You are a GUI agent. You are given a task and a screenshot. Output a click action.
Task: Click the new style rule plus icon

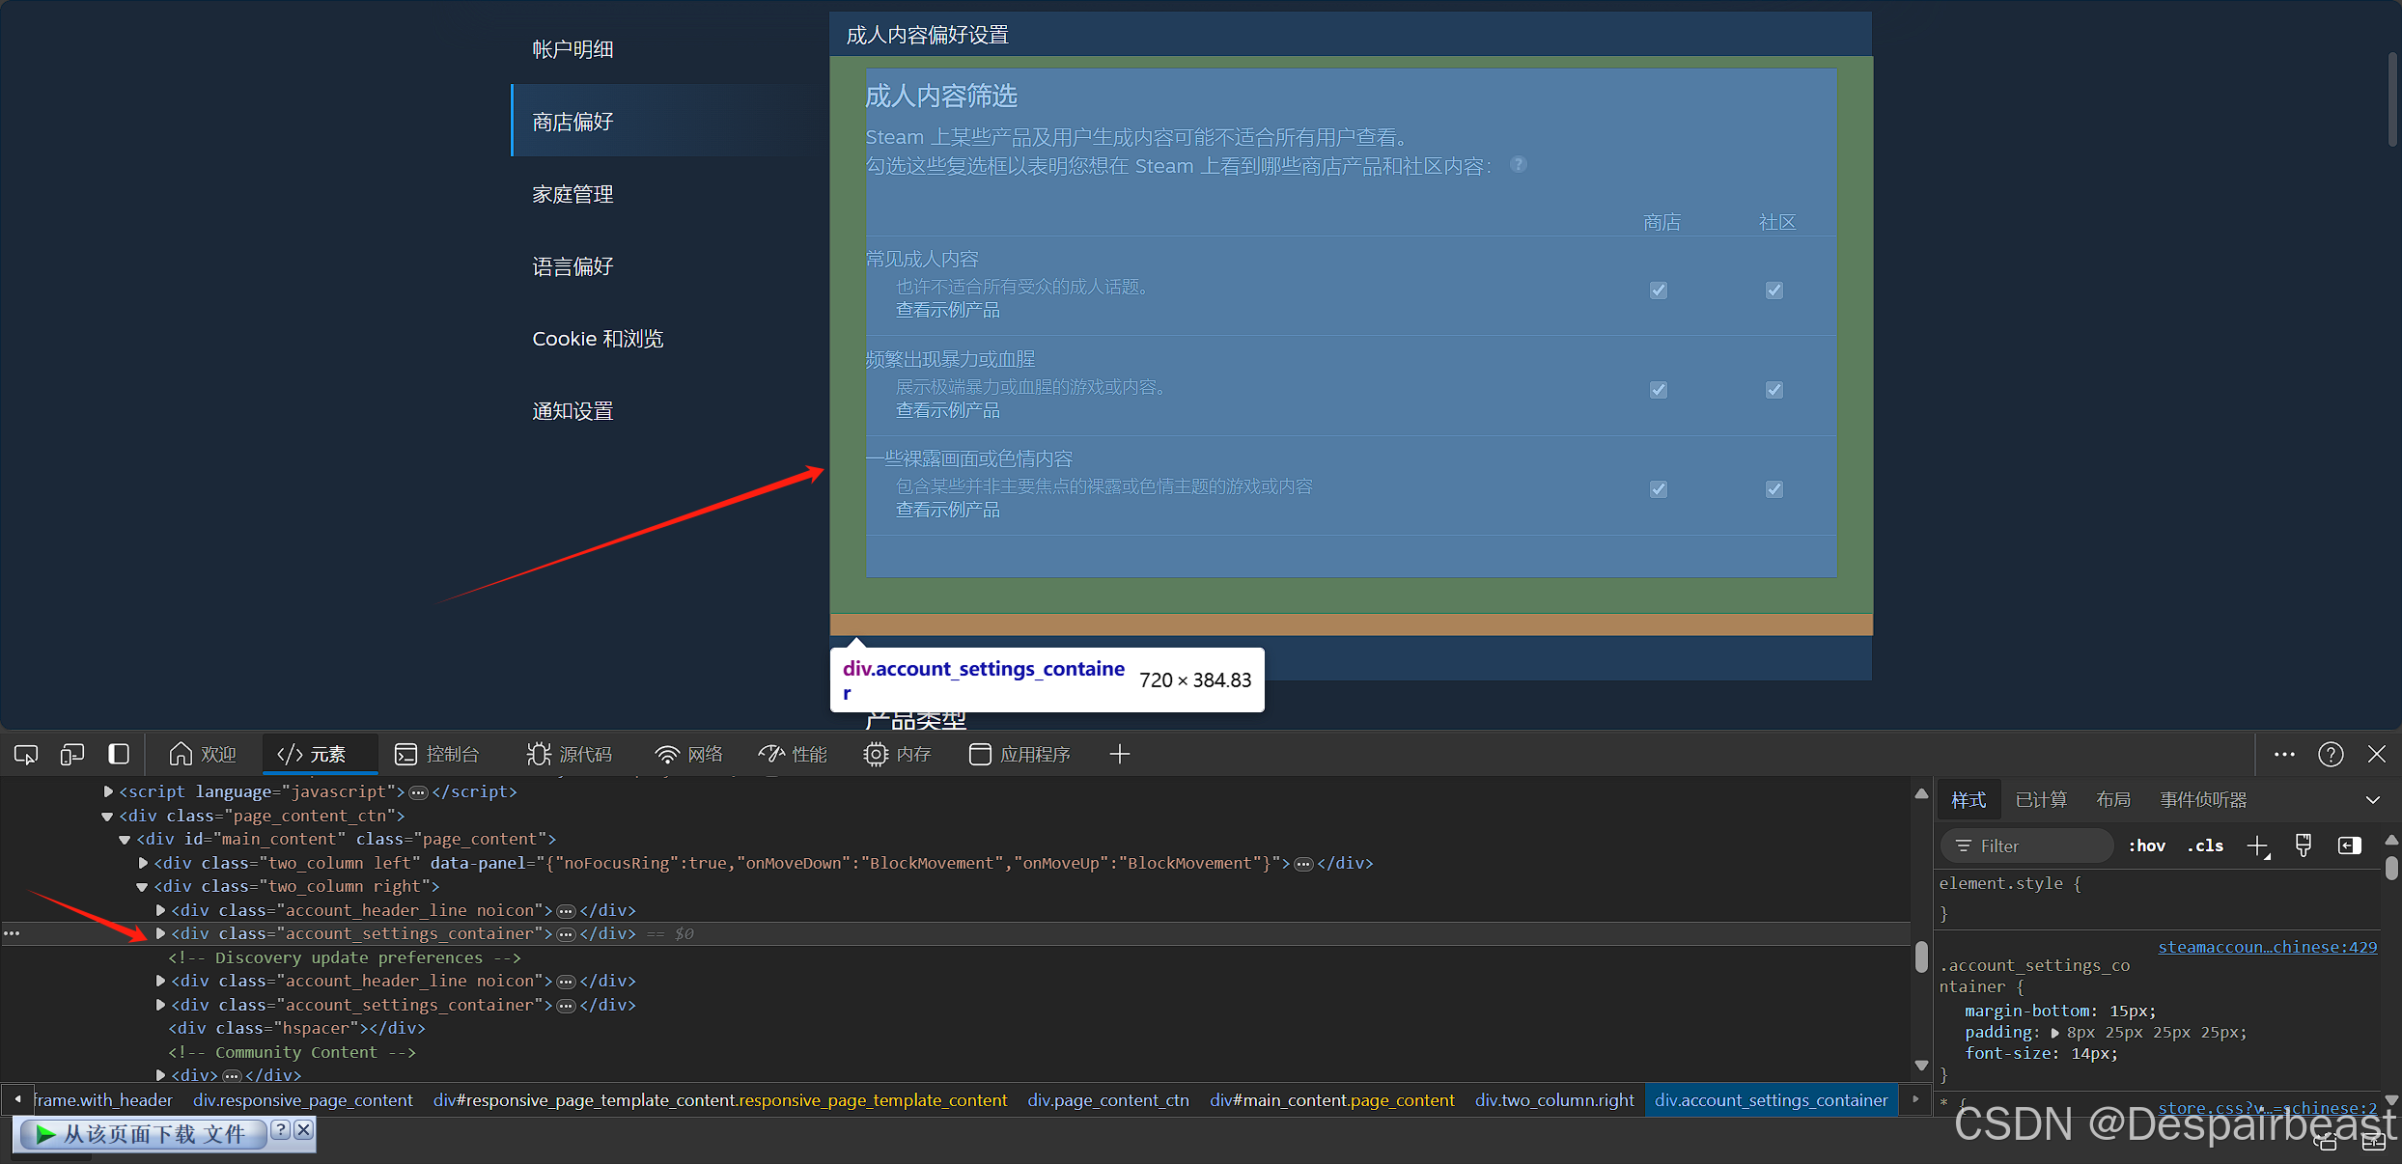2257,845
